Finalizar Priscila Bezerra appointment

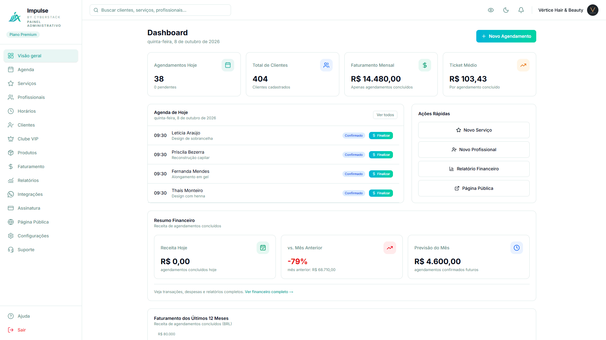click(381, 155)
